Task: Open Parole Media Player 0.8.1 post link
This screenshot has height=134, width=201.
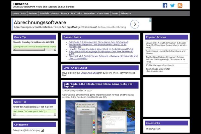Action: pyautogui.click(x=97, y=46)
